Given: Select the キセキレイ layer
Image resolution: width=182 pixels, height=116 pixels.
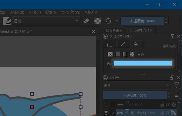Looking at the screenshot, I should tap(136, 105).
